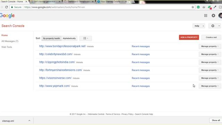Open Manage property for visionsinverse.com
Image resolution: width=222 pixels, height=125 pixels.
click(210, 78)
